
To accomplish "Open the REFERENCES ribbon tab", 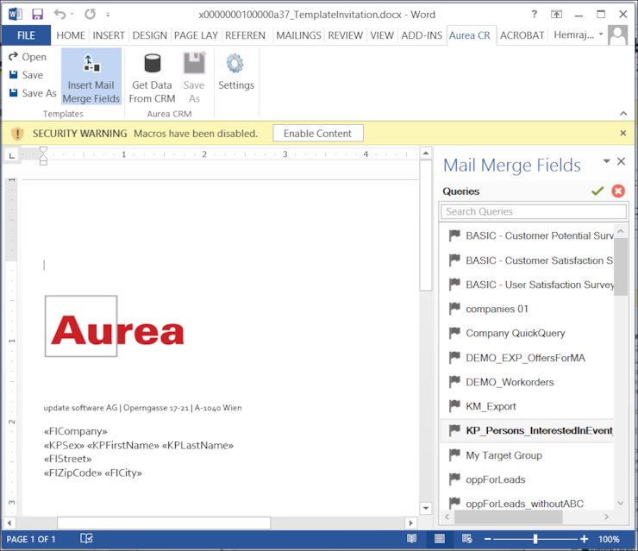I will (245, 35).
